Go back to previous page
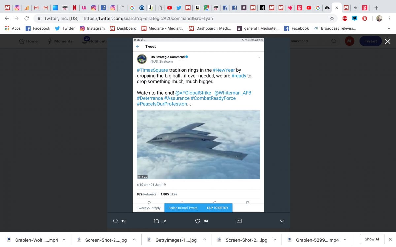Screen dimensions: 396x247 (7, 18)
